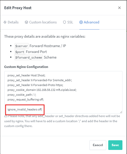Click the $server variable code tag

(x=22, y=46)
